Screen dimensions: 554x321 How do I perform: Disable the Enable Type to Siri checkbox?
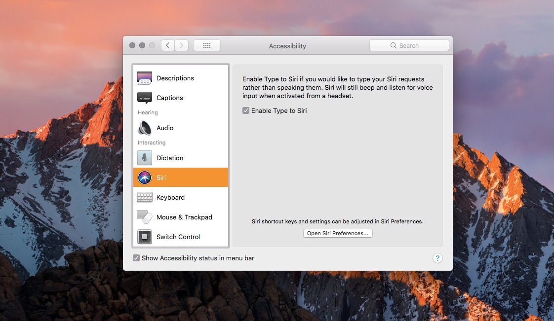click(246, 111)
